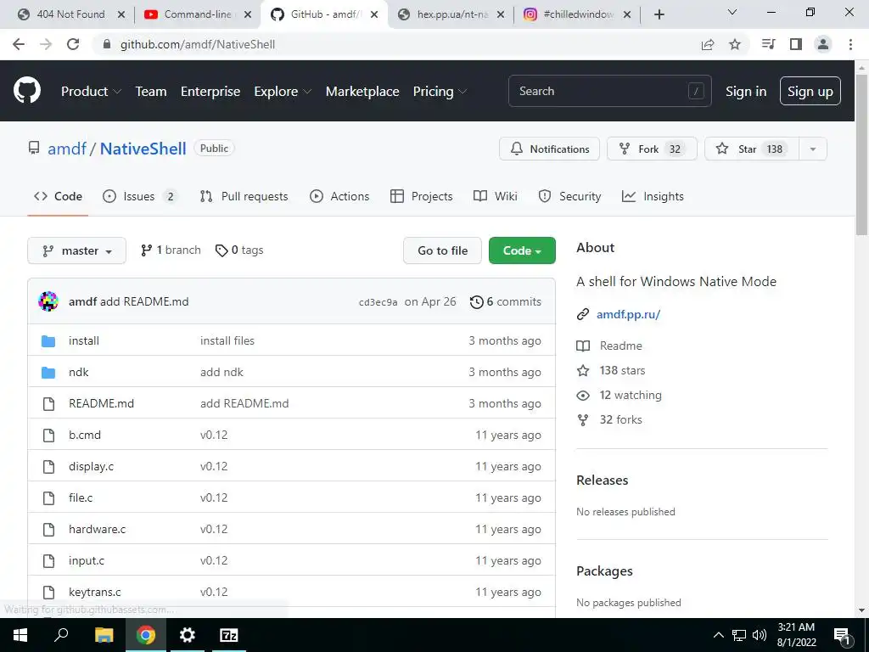Select the Insights tab
The height and width of the screenshot is (652, 869).
click(653, 196)
